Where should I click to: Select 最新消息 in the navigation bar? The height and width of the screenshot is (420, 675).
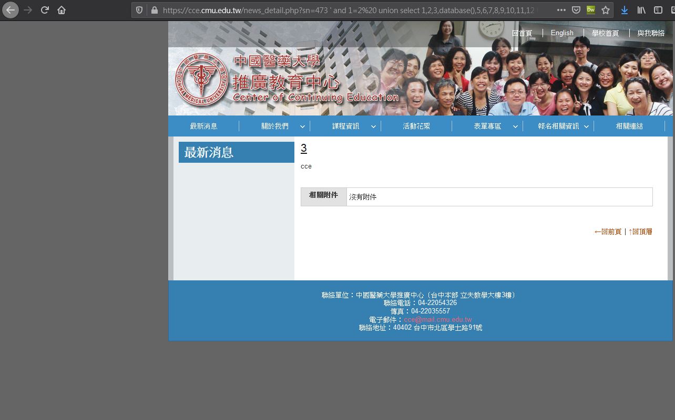click(203, 126)
